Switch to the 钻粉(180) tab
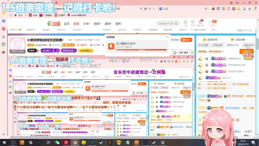 click(249, 45)
